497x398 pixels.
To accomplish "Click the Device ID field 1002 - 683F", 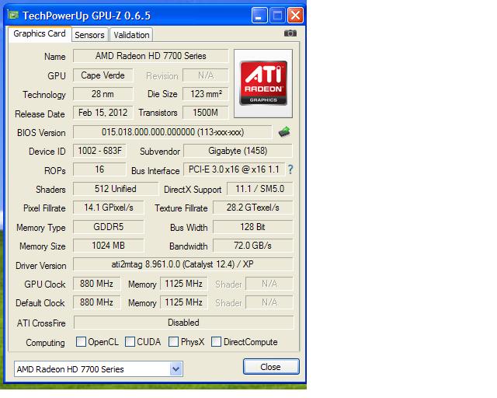I will pos(99,151).
